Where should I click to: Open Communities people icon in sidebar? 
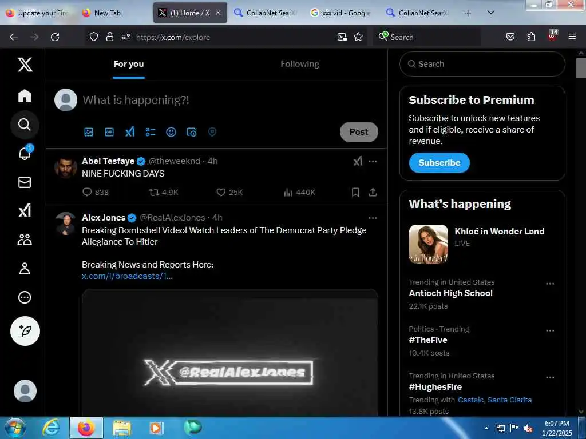pyautogui.click(x=25, y=240)
